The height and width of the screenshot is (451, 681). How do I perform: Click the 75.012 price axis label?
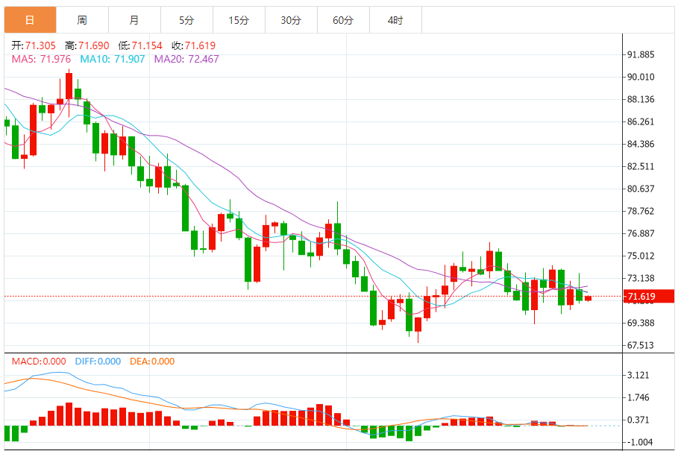[x=641, y=256]
